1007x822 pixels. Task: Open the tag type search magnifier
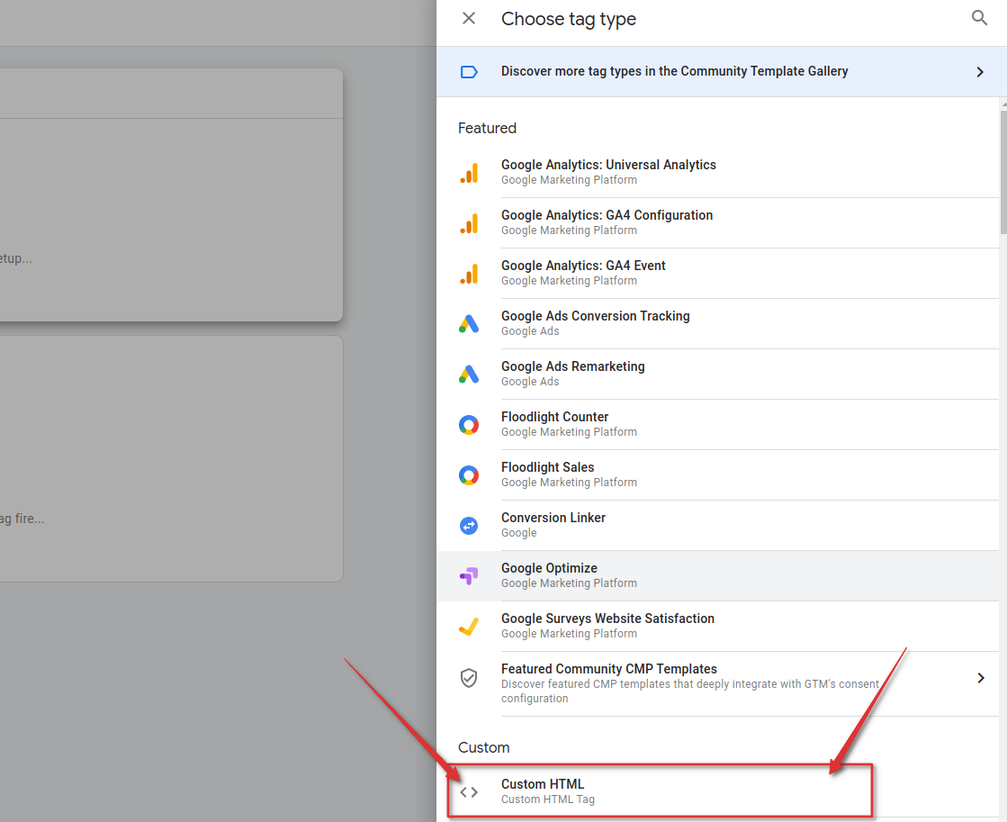click(979, 18)
